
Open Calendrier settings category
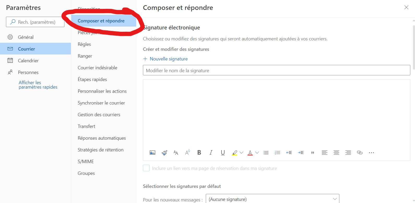[x=35, y=60]
